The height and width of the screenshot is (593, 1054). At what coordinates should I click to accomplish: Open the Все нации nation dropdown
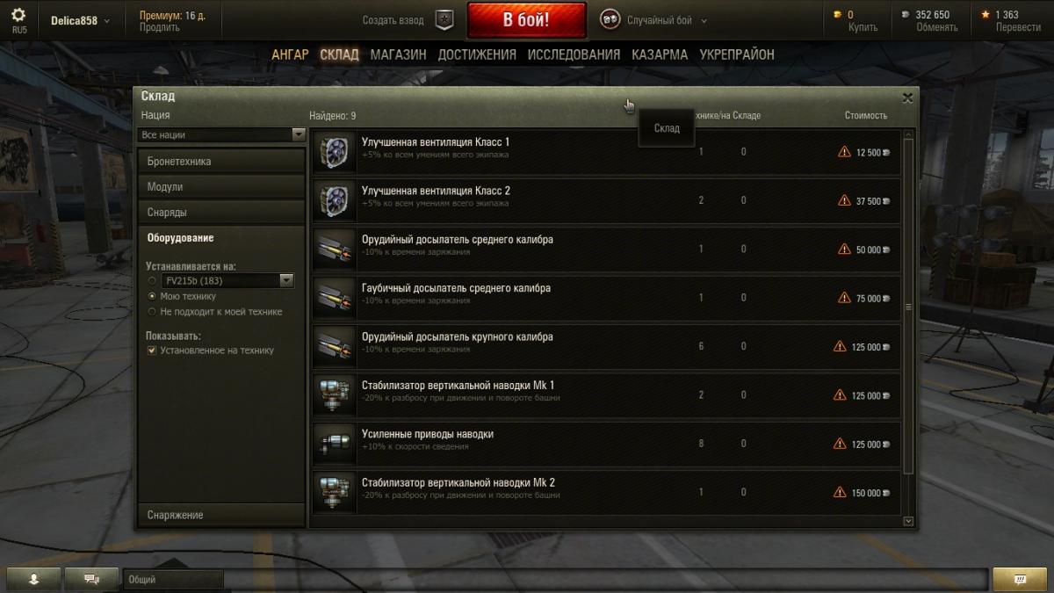click(x=221, y=135)
